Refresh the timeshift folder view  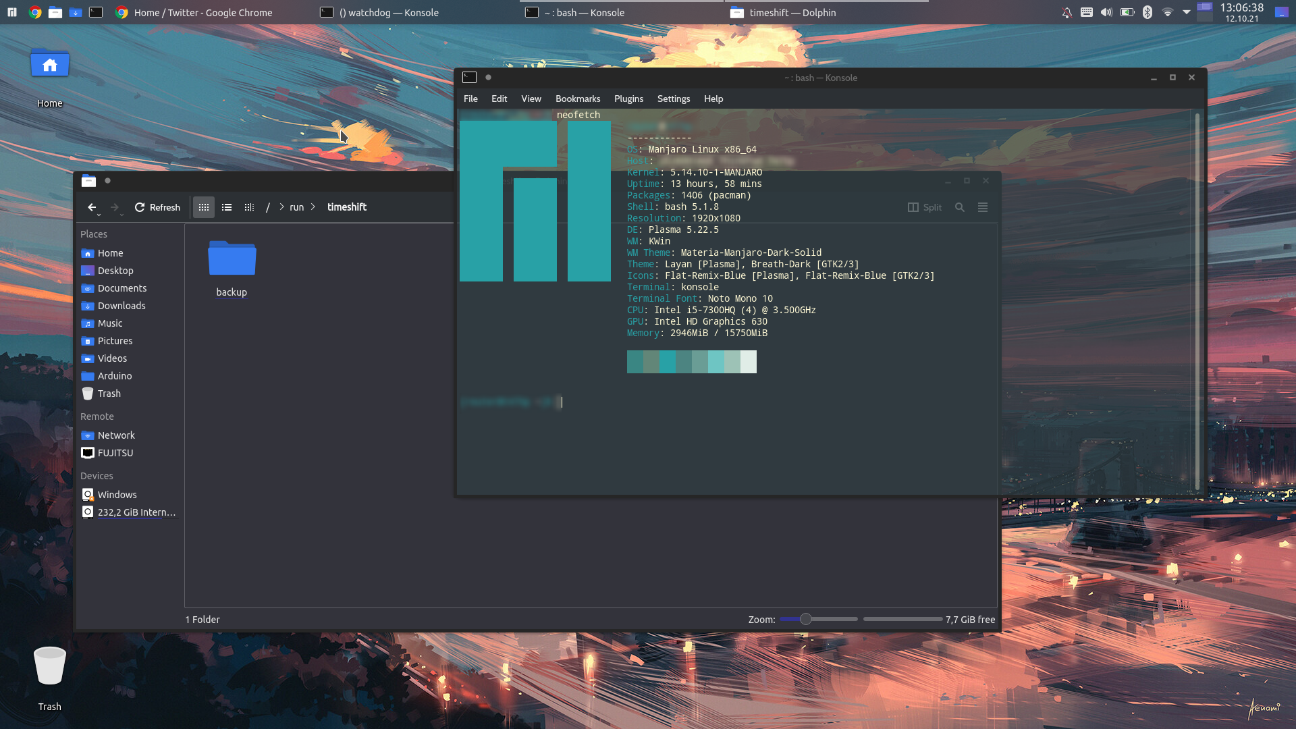click(157, 207)
